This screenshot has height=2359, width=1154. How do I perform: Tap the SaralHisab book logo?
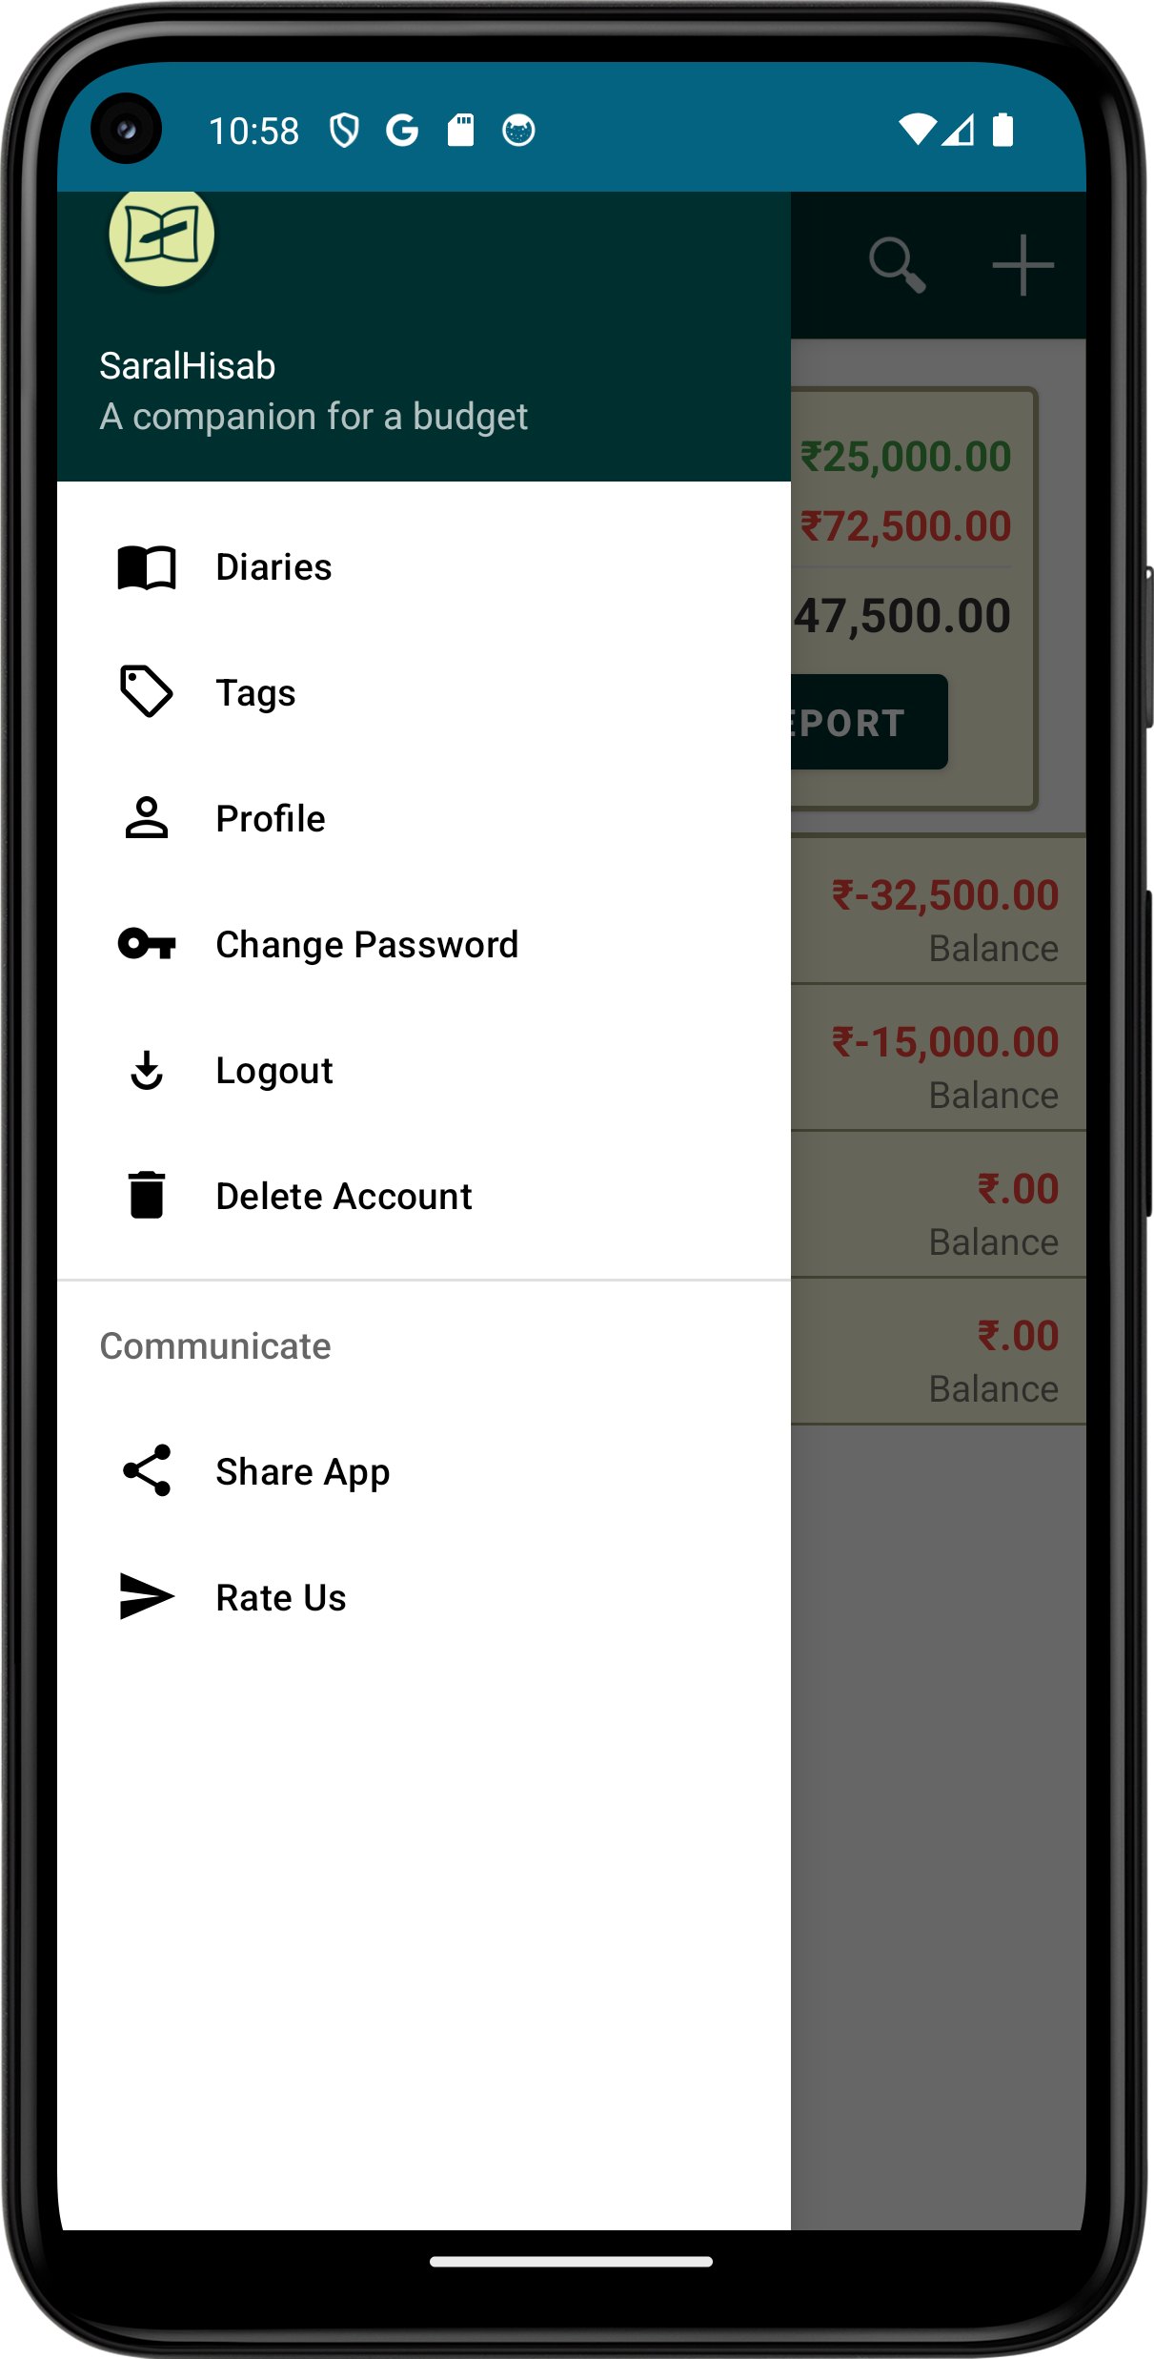point(161,236)
